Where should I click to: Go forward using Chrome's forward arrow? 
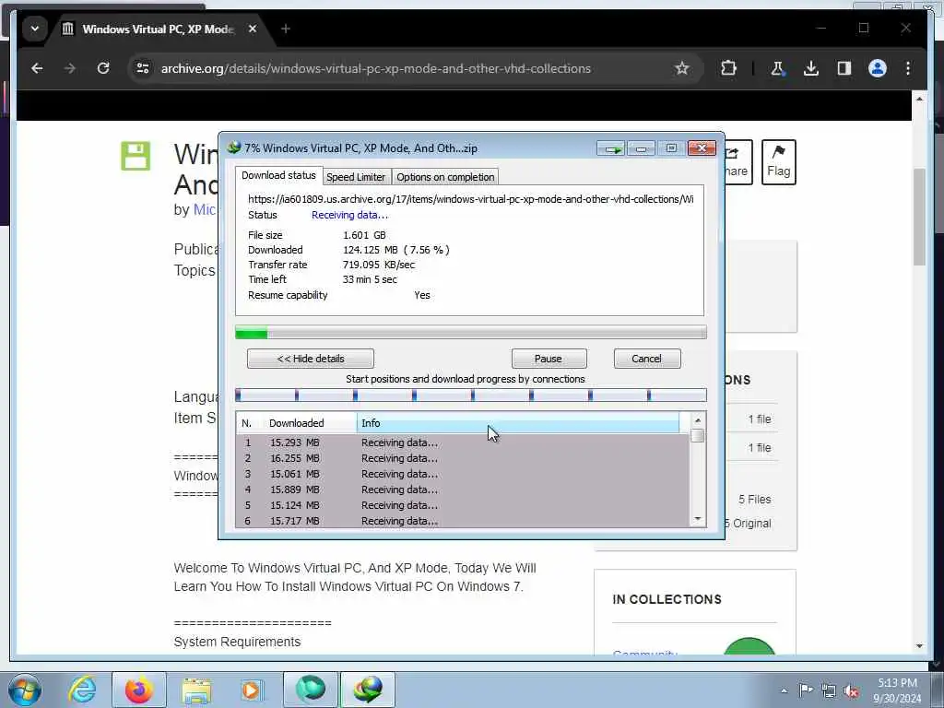coord(70,68)
